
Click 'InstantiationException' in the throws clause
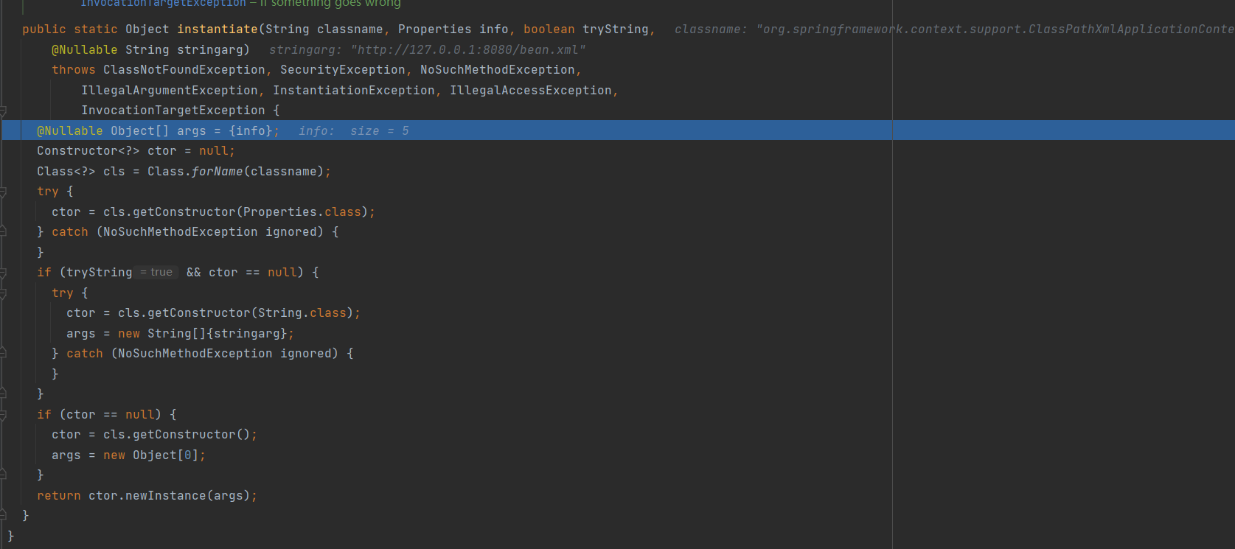point(353,91)
